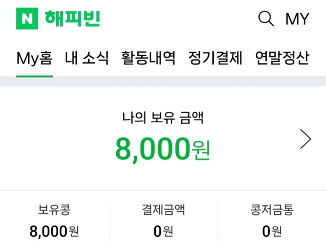Click the 0원 value under 콩저금통

[x=272, y=231]
